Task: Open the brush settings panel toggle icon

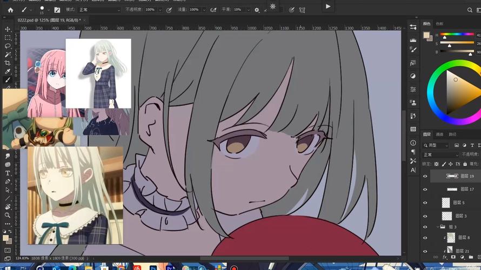Action: click(x=57, y=10)
